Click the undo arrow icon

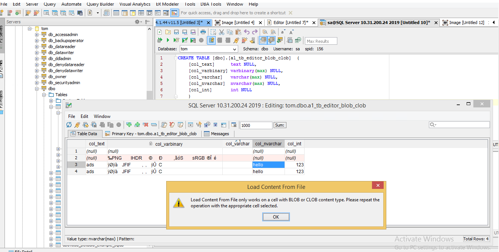pos(247,32)
